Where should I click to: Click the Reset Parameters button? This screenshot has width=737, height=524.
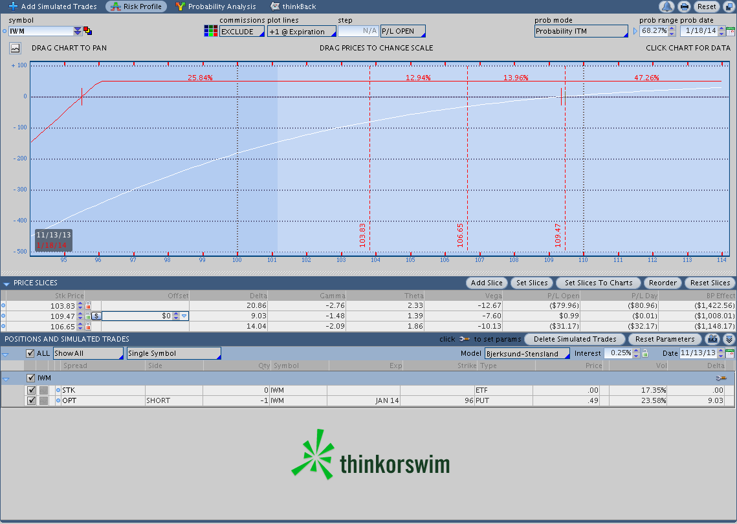[x=665, y=340]
